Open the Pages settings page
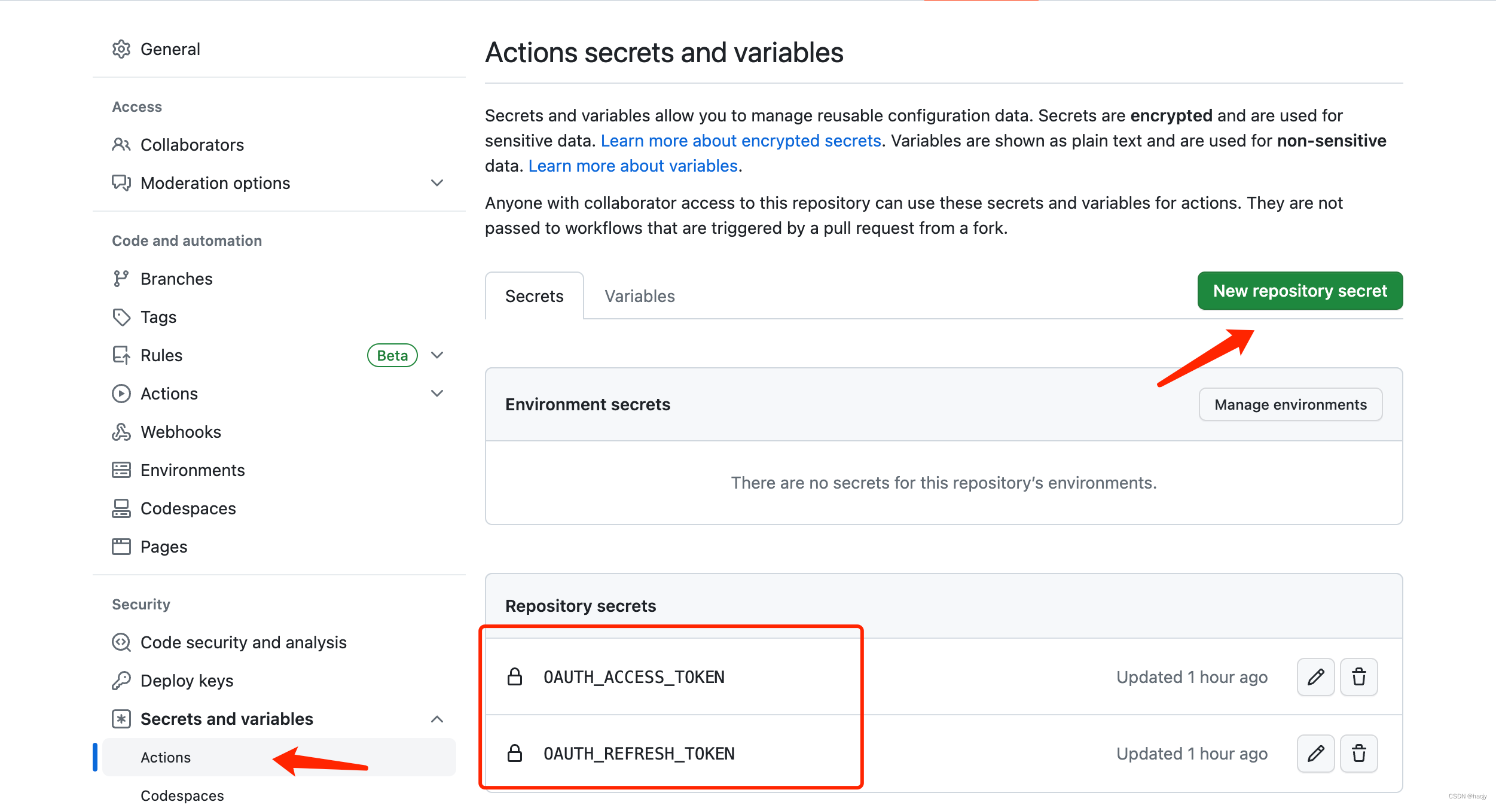The image size is (1496, 805). tap(164, 547)
